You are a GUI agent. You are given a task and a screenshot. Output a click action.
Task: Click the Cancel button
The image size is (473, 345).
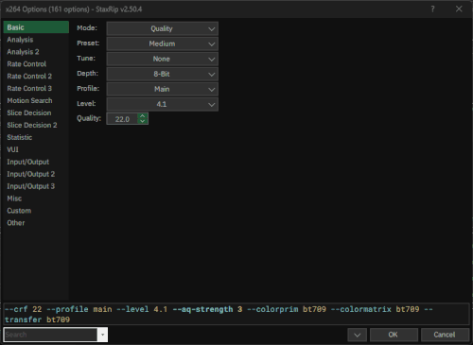445,335
